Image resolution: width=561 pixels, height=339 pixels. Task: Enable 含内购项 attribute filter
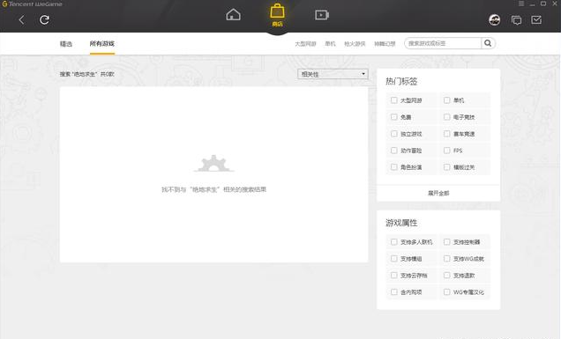(394, 291)
